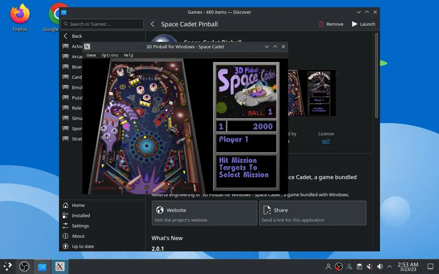Select the Arcade games category icon
This screenshot has width=439, height=274.
coord(66,57)
